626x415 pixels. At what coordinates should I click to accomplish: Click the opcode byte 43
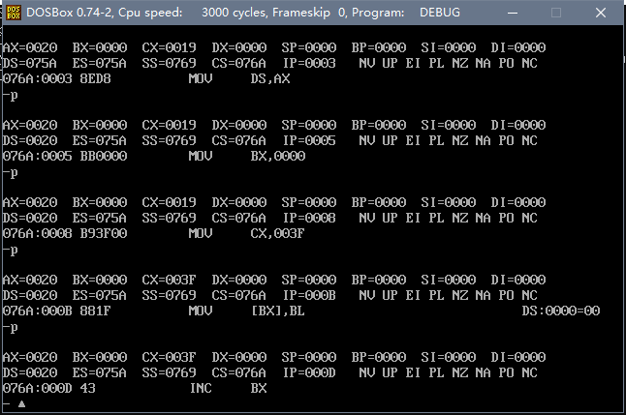[x=88, y=388]
